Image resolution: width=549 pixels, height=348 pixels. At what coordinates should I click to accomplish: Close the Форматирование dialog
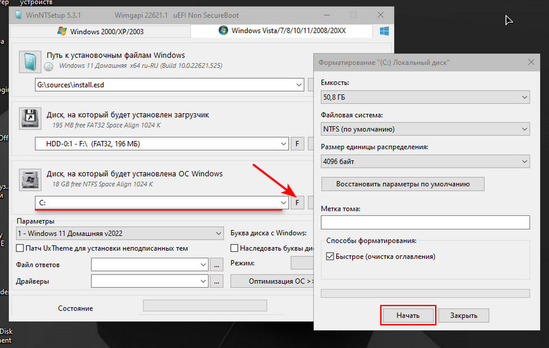[531, 62]
